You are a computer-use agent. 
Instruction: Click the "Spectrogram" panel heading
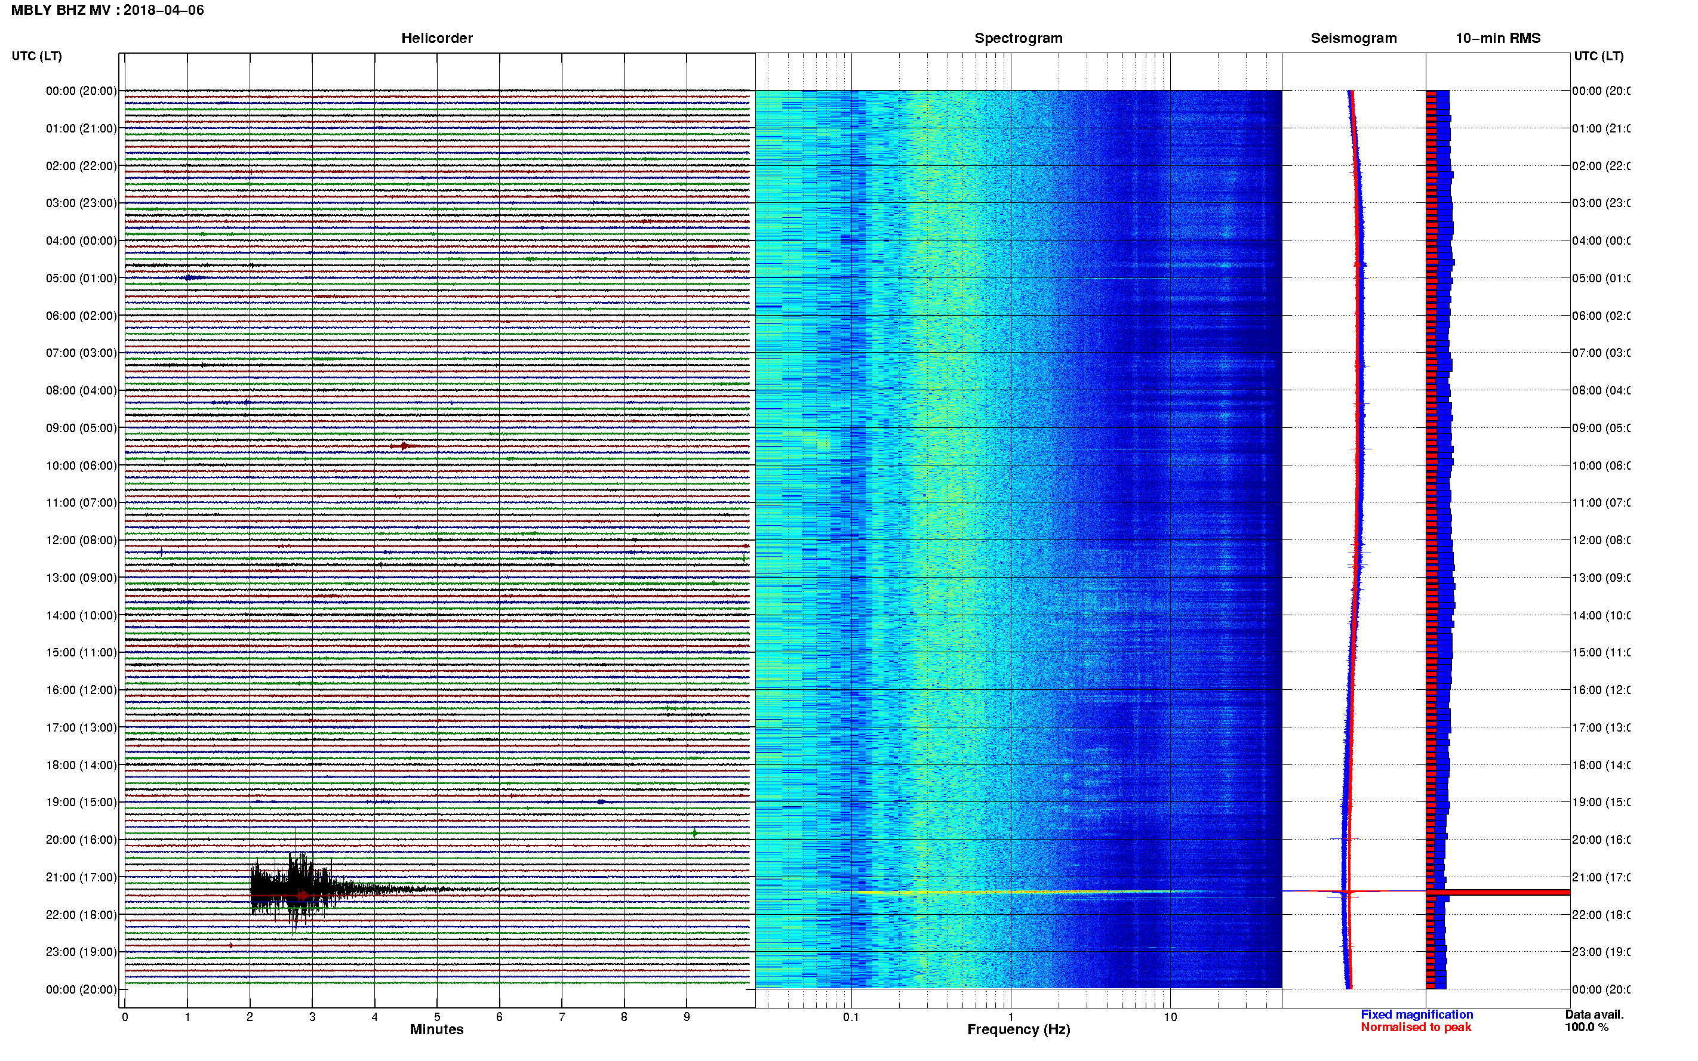(1019, 39)
